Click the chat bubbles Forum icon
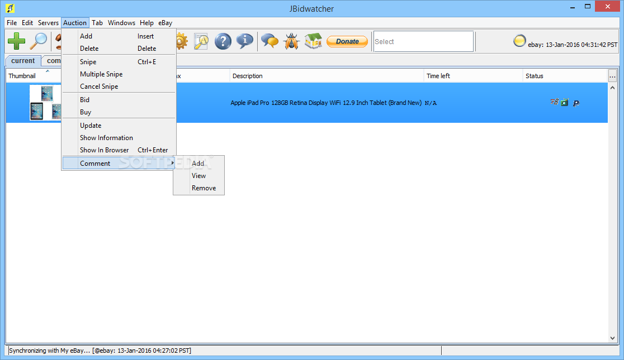 pyautogui.click(x=270, y=41)
